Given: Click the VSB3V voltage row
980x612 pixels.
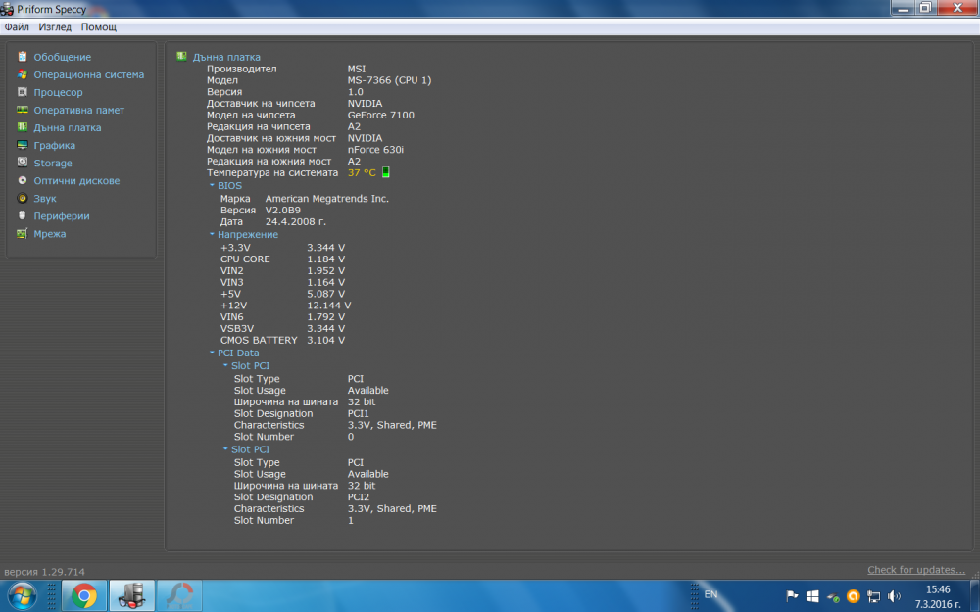Looking at the screenshot, I should pyautogui.click(x=282, y=328).
